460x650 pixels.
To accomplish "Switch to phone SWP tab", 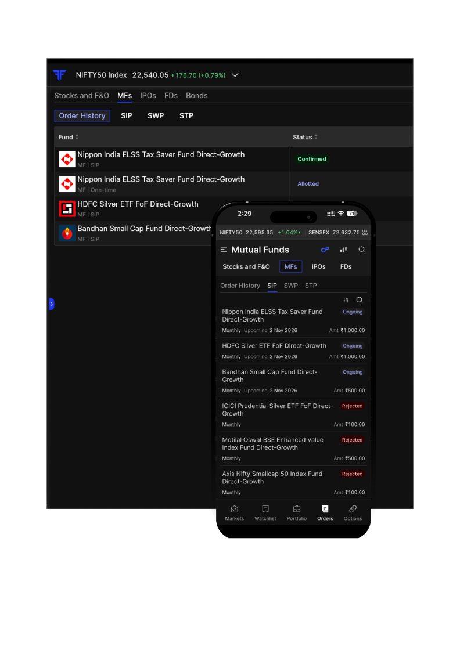I will 291,286.
